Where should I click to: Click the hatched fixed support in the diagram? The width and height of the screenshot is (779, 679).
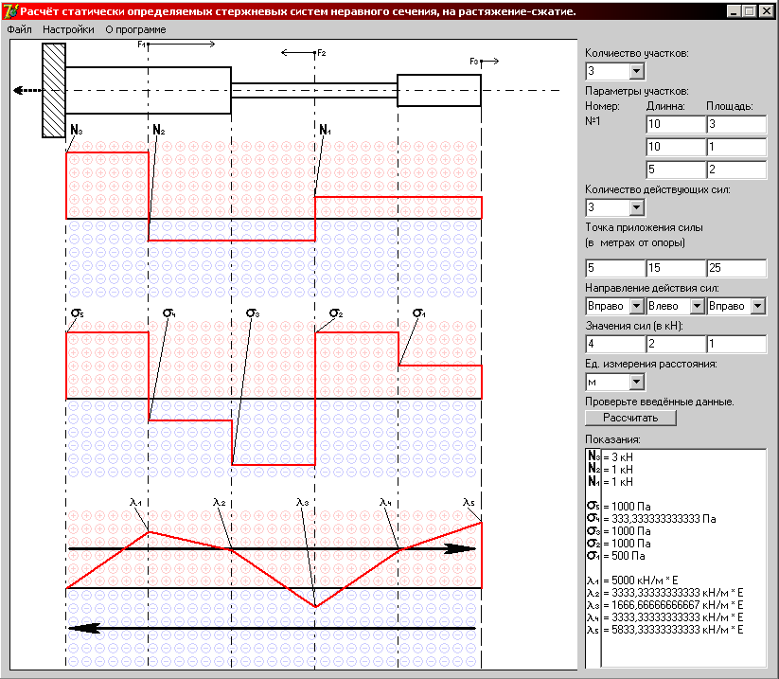click(54, 91)
